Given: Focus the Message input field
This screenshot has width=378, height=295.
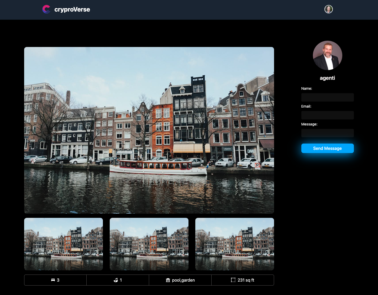Looking at the screenshot, I should [328, 133].
